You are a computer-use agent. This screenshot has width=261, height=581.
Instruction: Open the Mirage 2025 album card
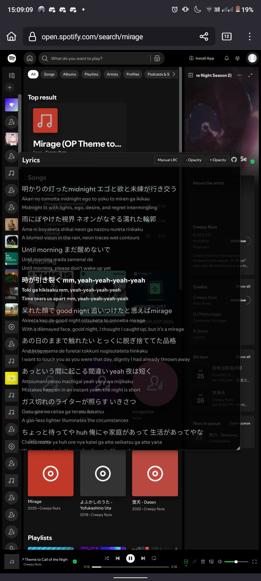[x=51, y=481]
